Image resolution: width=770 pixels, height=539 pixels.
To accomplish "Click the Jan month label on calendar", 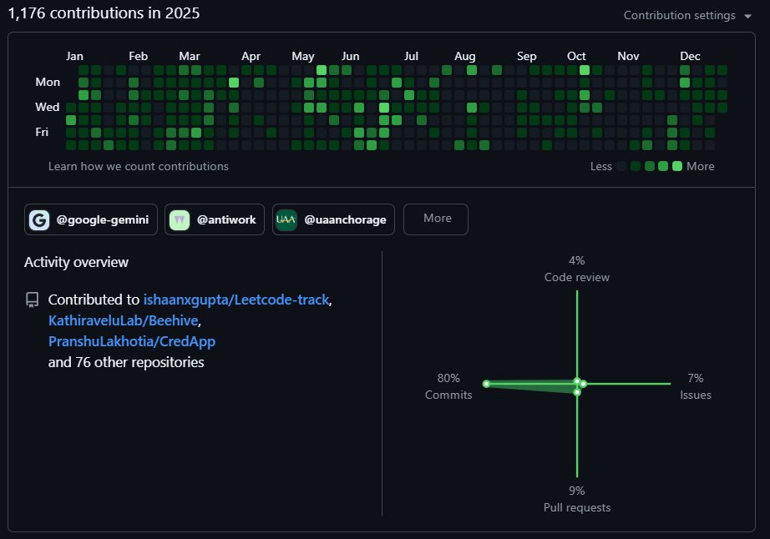I will (74, 57).
